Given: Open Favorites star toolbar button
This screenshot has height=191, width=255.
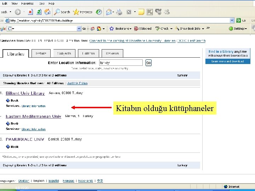Looking at the screenshot, I should pyautogui.click(x=83, y=12).
